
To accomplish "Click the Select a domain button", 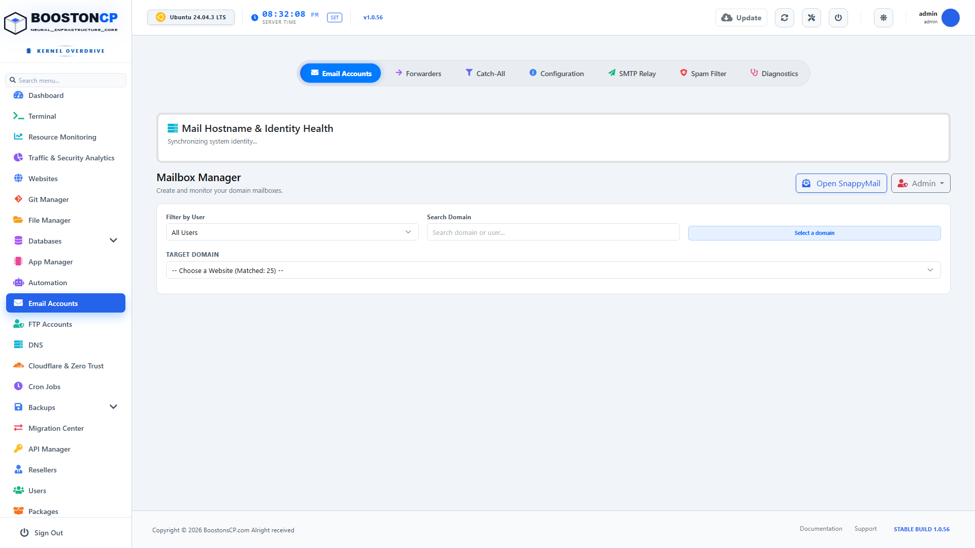I will pos(814,233).
